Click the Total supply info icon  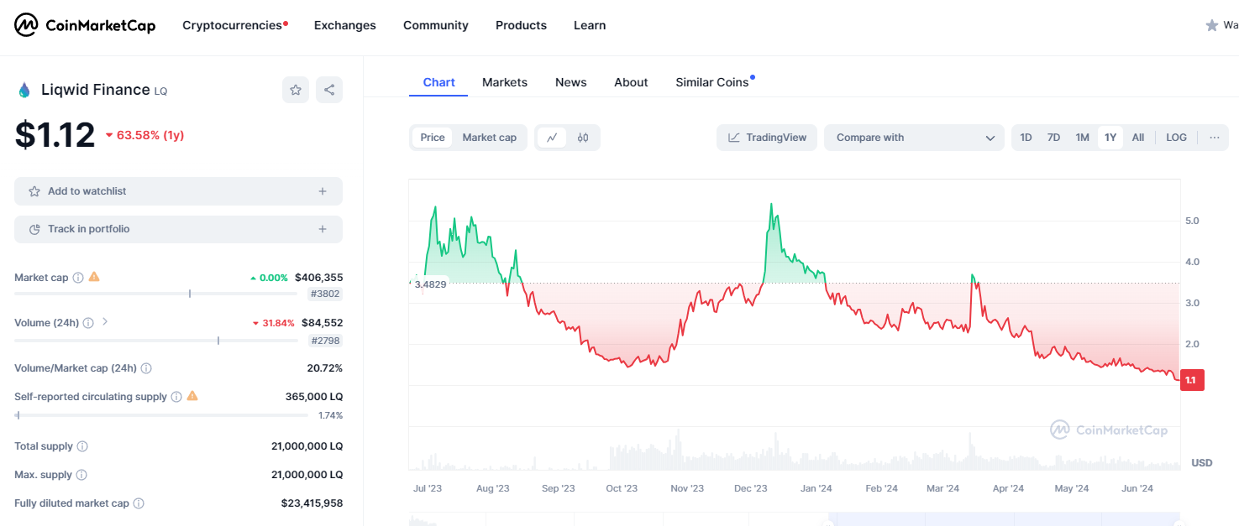pyautogui.click(x=82, y=446)
